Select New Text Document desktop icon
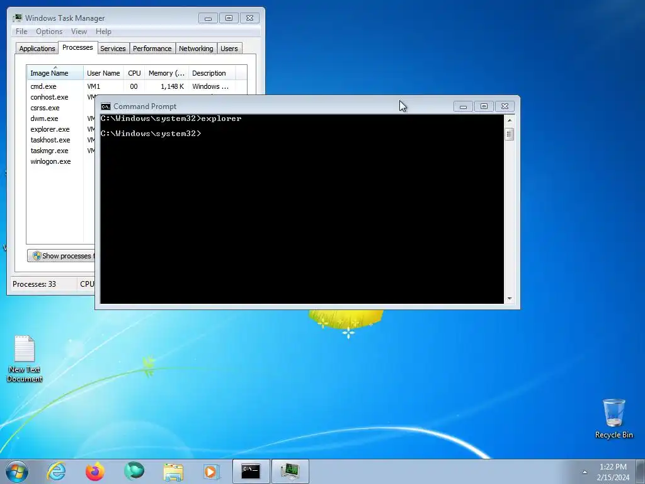 click(x=25, y=359)
